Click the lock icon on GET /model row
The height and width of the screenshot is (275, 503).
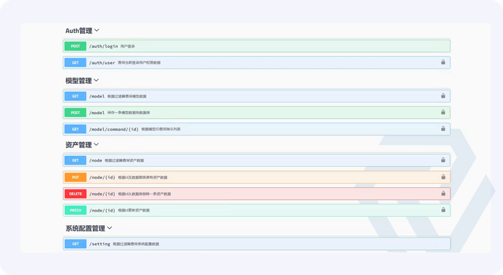point(443,96)
